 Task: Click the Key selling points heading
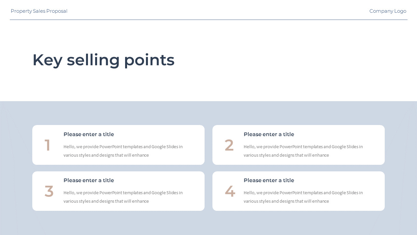tap(103, 60)
